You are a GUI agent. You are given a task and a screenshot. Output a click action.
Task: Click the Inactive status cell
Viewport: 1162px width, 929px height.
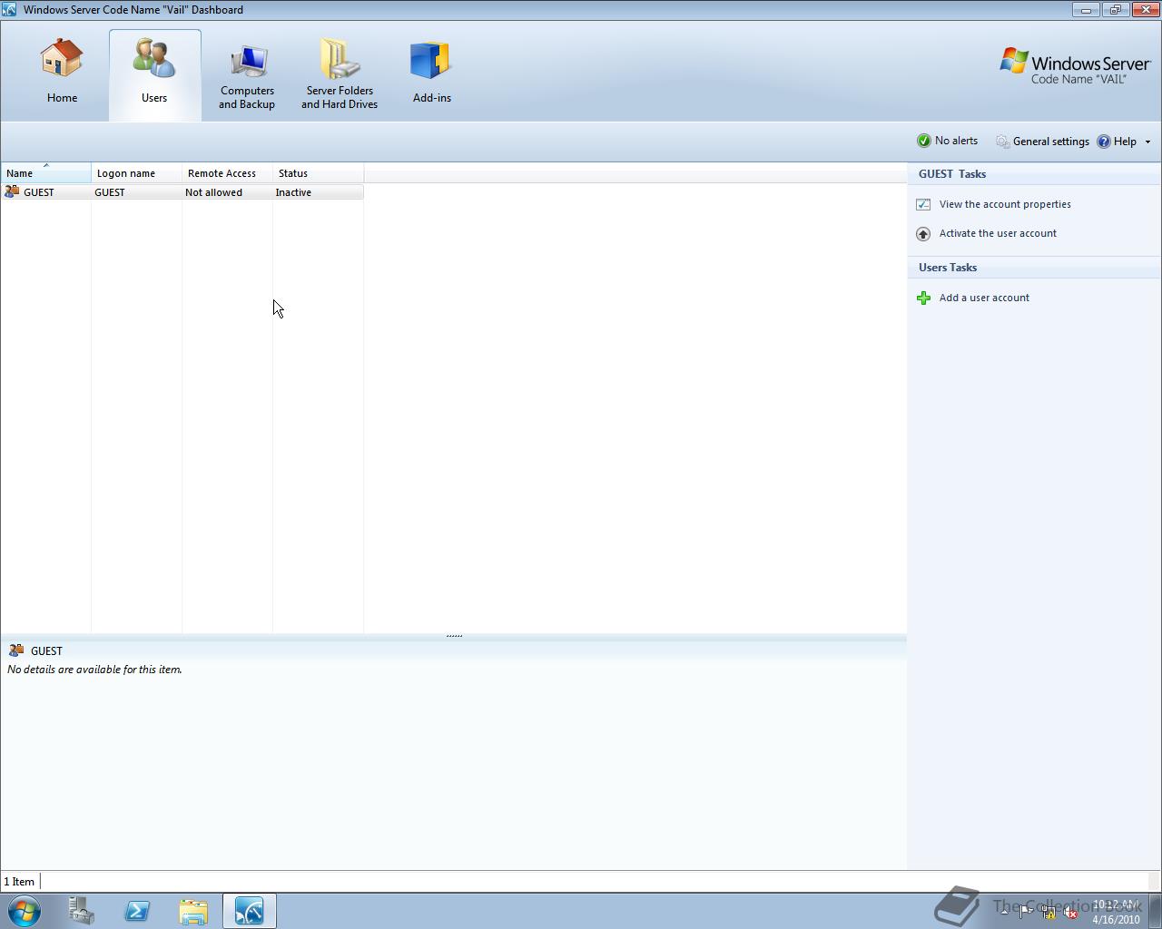293,192
